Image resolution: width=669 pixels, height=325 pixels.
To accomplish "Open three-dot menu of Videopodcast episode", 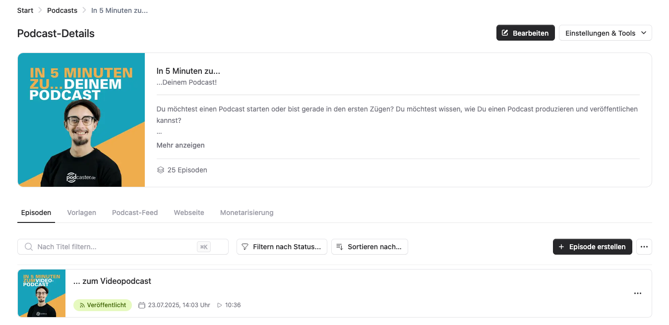I will point(638,293).
